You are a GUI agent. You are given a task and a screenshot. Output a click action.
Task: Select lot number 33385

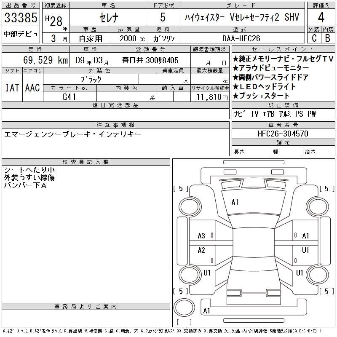point(21,17)
